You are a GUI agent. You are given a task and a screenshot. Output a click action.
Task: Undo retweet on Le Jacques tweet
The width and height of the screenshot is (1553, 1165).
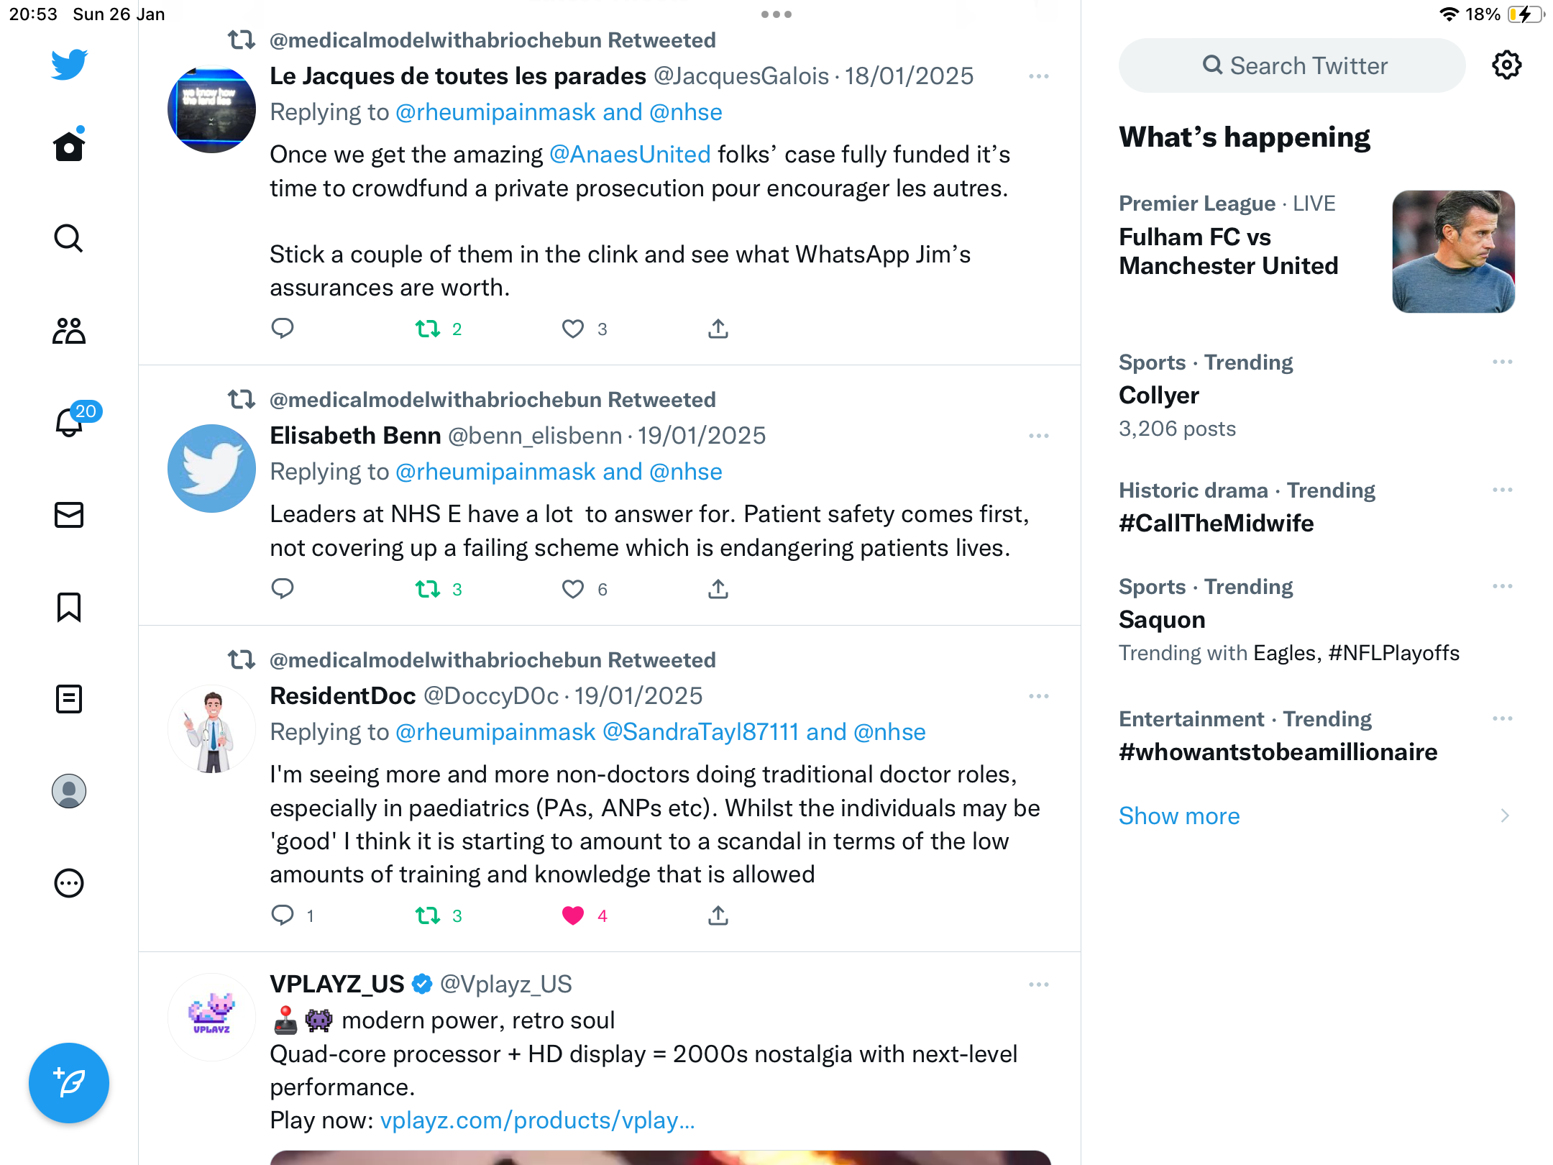[428, 329]
